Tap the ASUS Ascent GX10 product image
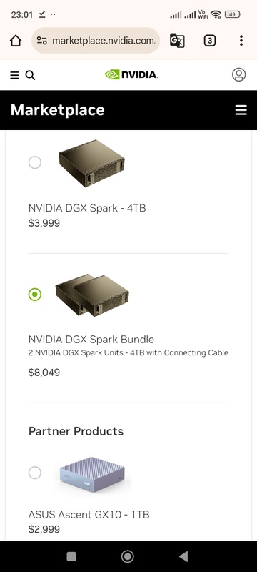The height and width of the screenshot is (572, 257). (x=92, y=474)
